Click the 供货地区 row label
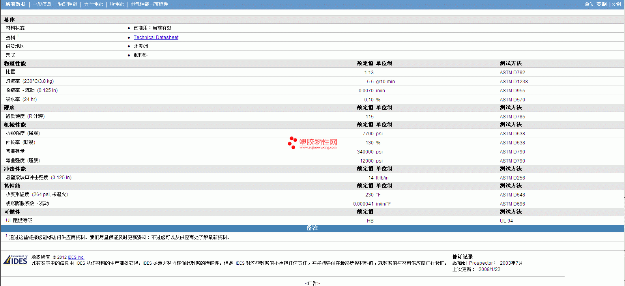 (x=15, y=46)
